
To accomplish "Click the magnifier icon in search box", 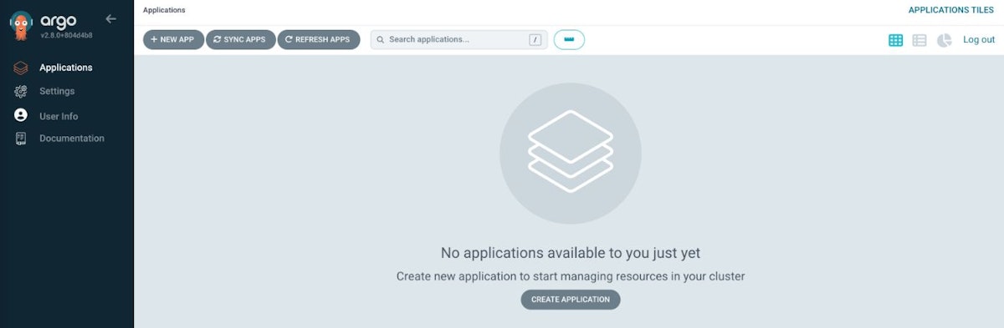I will click(x=381, y=39).
